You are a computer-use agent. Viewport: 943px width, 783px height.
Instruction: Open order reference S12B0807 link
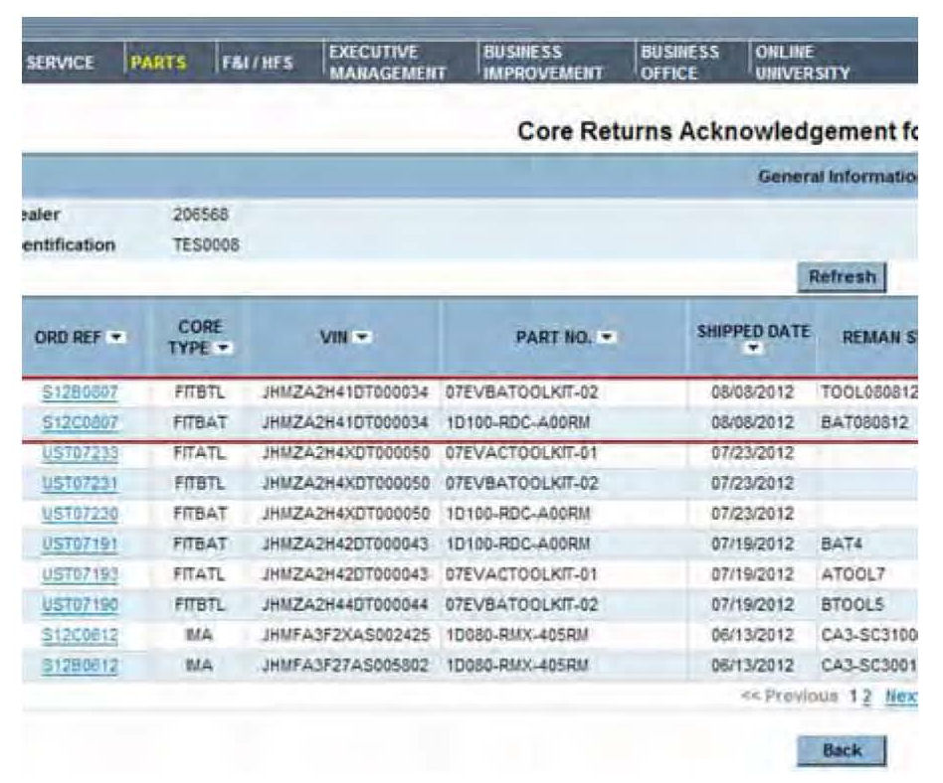point(80,391)
